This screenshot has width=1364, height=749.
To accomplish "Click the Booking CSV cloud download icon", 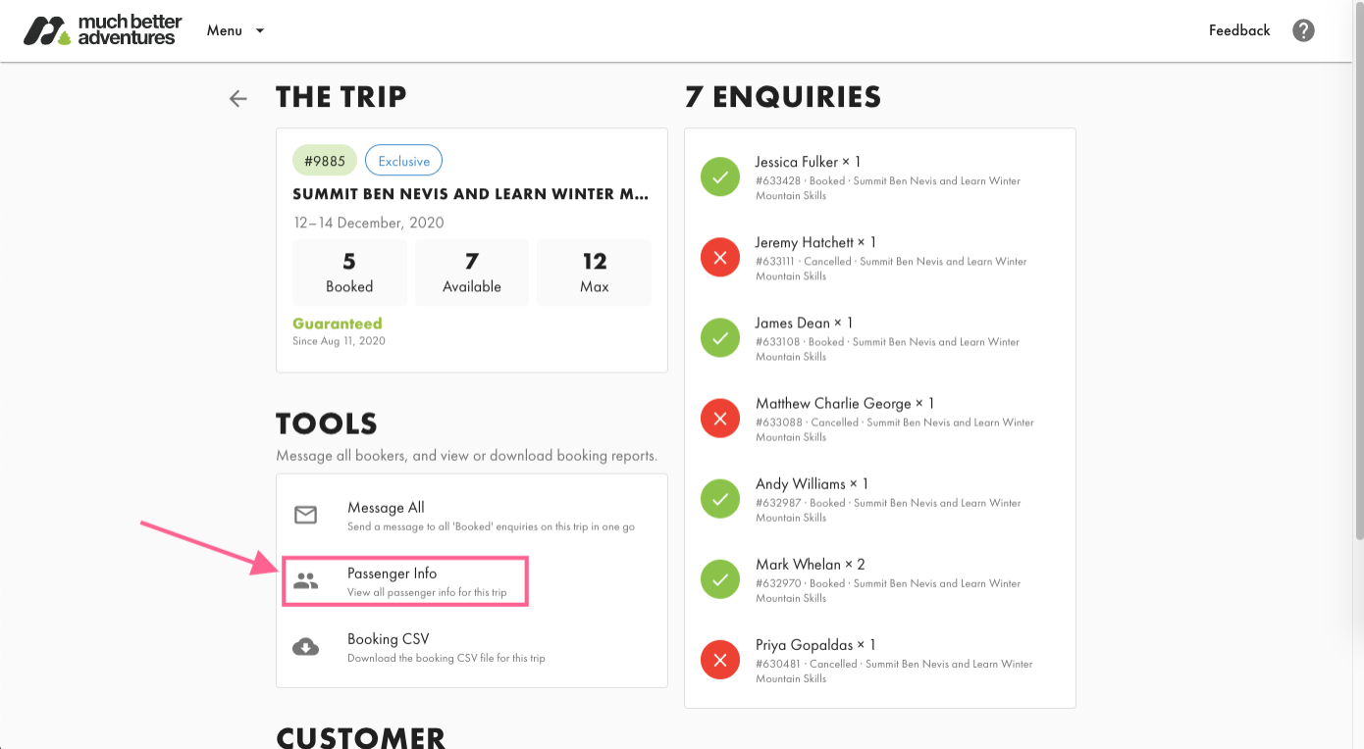I will 306,646.
